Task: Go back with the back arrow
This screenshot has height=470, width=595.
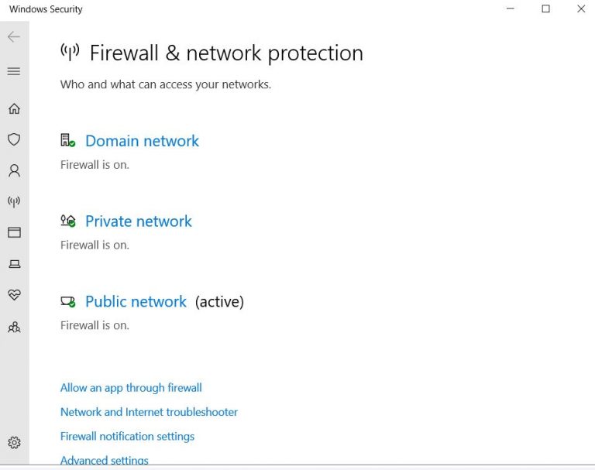Action: tap(14, 37)
